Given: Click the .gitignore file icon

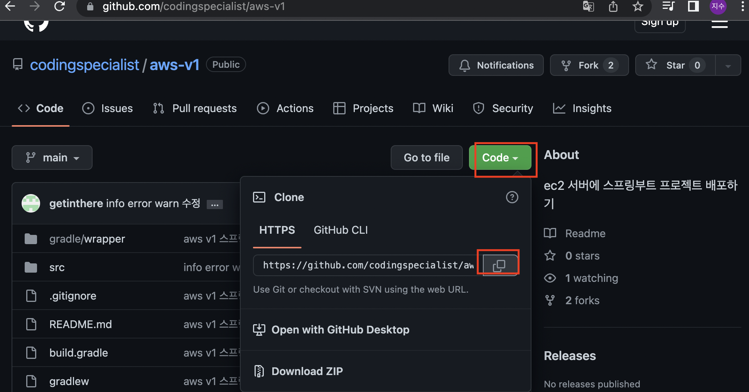Looking at the screenshot, I should [31, 296].
